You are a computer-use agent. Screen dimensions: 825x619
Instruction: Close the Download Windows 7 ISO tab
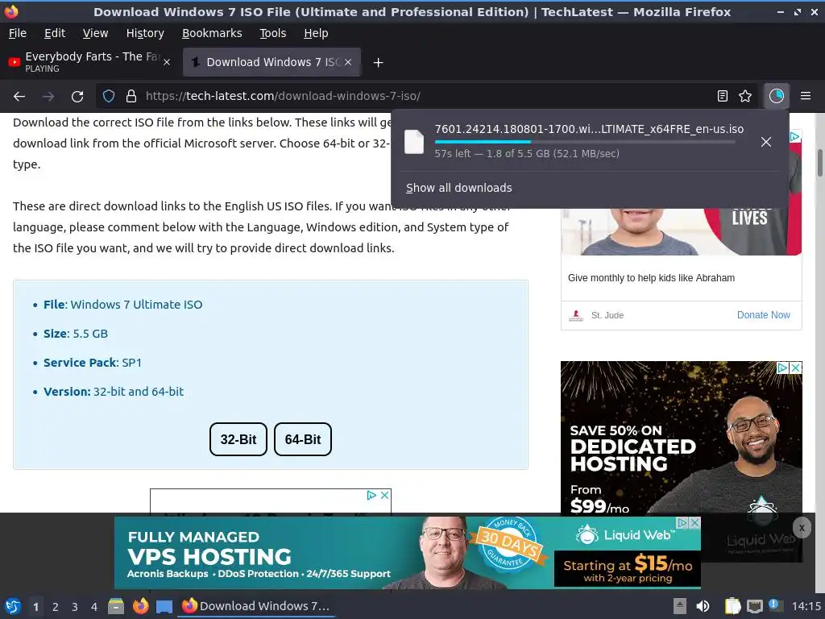tap(348, 62)
